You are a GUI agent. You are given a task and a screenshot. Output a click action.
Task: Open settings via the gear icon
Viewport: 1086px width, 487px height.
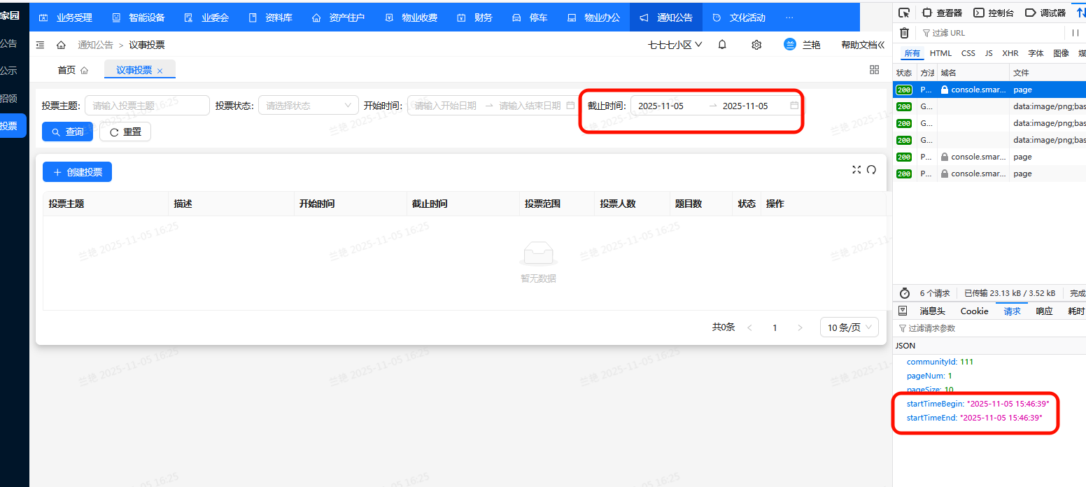(756, 45)
